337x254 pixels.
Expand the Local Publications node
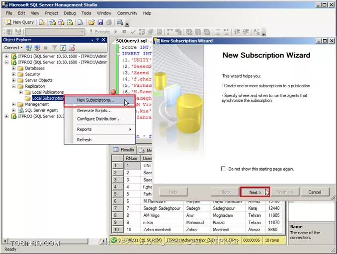[21, 92]
